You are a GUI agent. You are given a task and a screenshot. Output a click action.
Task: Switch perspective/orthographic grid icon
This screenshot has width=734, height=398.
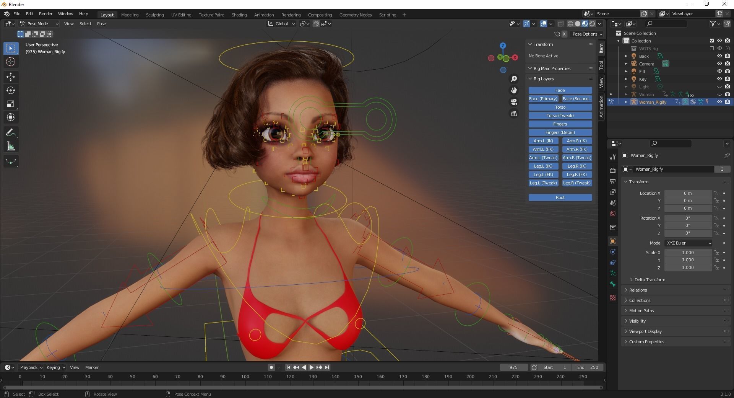514,114
